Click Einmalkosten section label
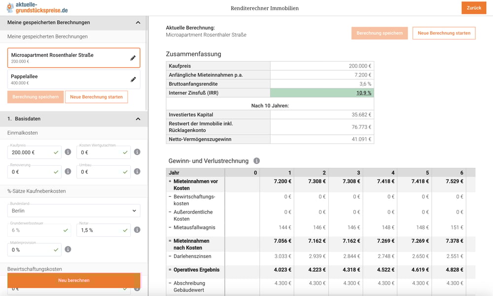The image size is (493, 296). pos(23,133)
